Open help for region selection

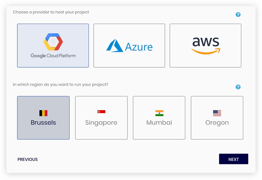tap(238, 87)
